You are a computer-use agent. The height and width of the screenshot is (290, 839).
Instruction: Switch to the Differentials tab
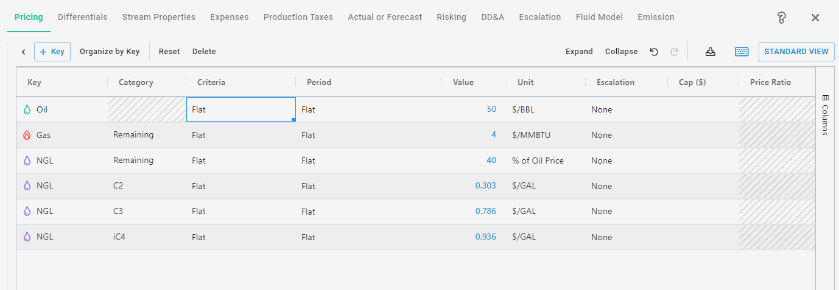pyautogui.click(x=82, y=17)
